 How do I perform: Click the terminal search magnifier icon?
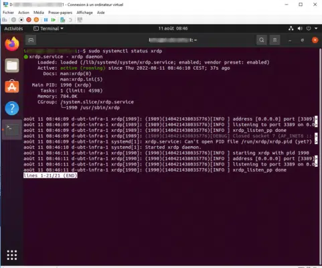click(262, 40)
